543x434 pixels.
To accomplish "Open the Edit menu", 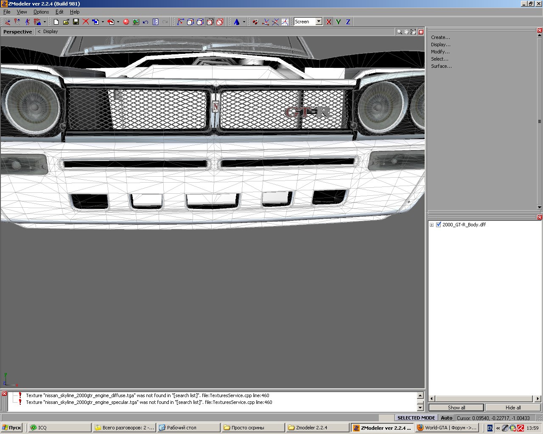I will pos(59,12).
